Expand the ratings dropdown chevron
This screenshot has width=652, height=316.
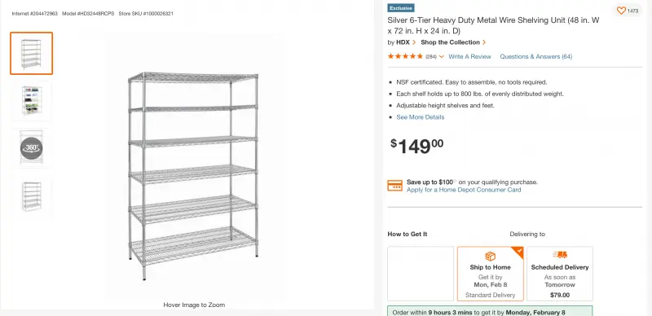pyautogui.click(x=441, y=57)
